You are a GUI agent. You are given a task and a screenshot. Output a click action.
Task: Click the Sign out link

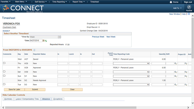click(x=188, y=2)
